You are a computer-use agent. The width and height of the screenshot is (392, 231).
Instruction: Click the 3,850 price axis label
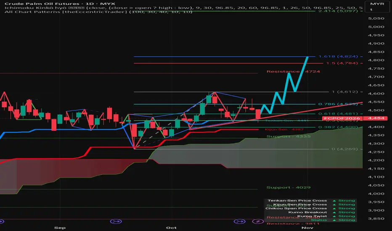click(376, 218)
